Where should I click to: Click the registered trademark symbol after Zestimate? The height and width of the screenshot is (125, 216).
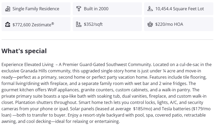[53, 23]
